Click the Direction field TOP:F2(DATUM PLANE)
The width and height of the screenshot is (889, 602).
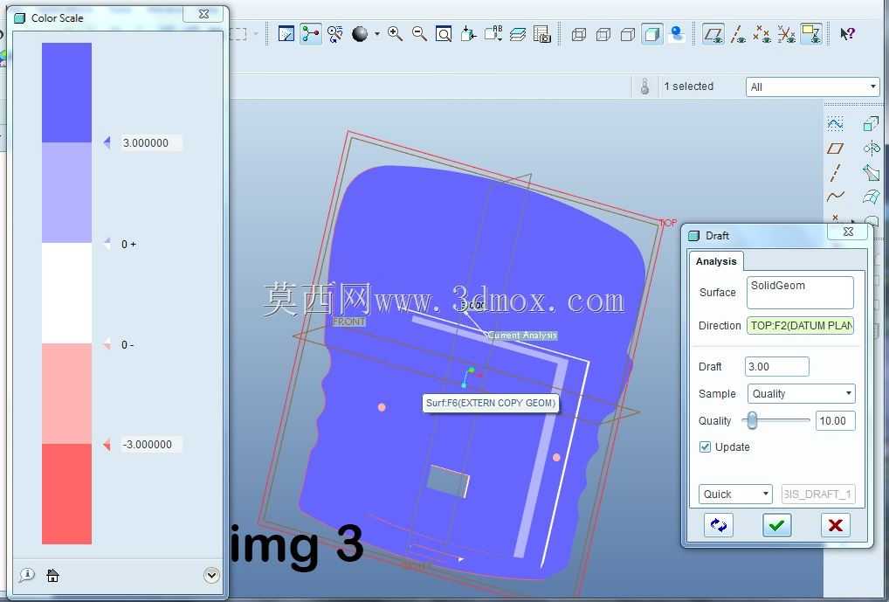[800, 325]
